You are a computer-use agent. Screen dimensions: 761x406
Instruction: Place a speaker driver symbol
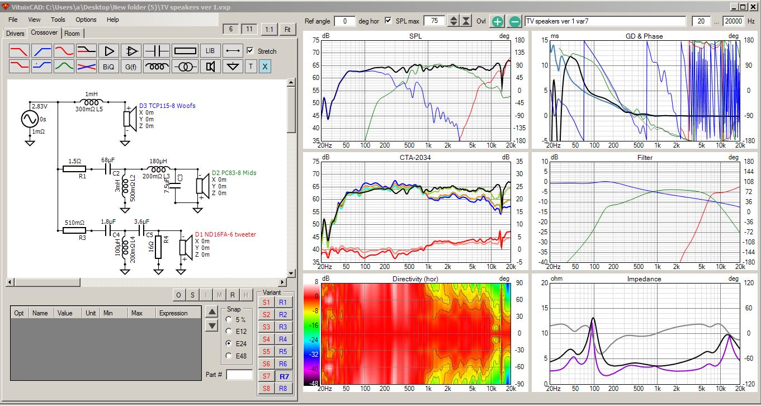210,67
